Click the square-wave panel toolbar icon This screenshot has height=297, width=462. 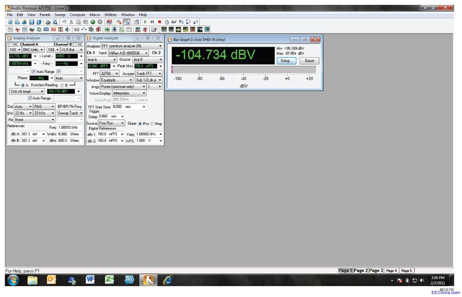pos(24,29)
